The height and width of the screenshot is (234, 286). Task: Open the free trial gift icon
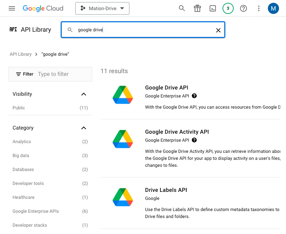click(x=197, y=8)
